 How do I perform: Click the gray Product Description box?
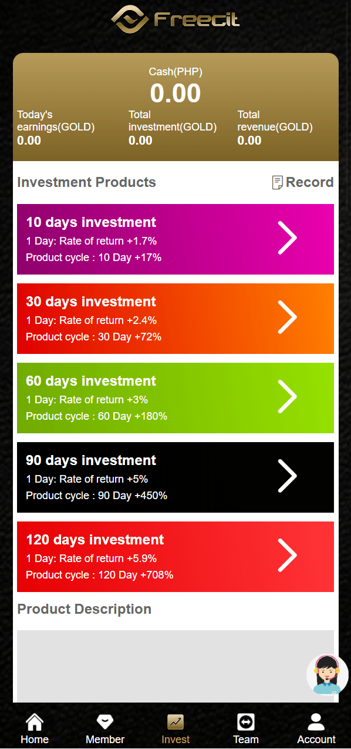176,666
